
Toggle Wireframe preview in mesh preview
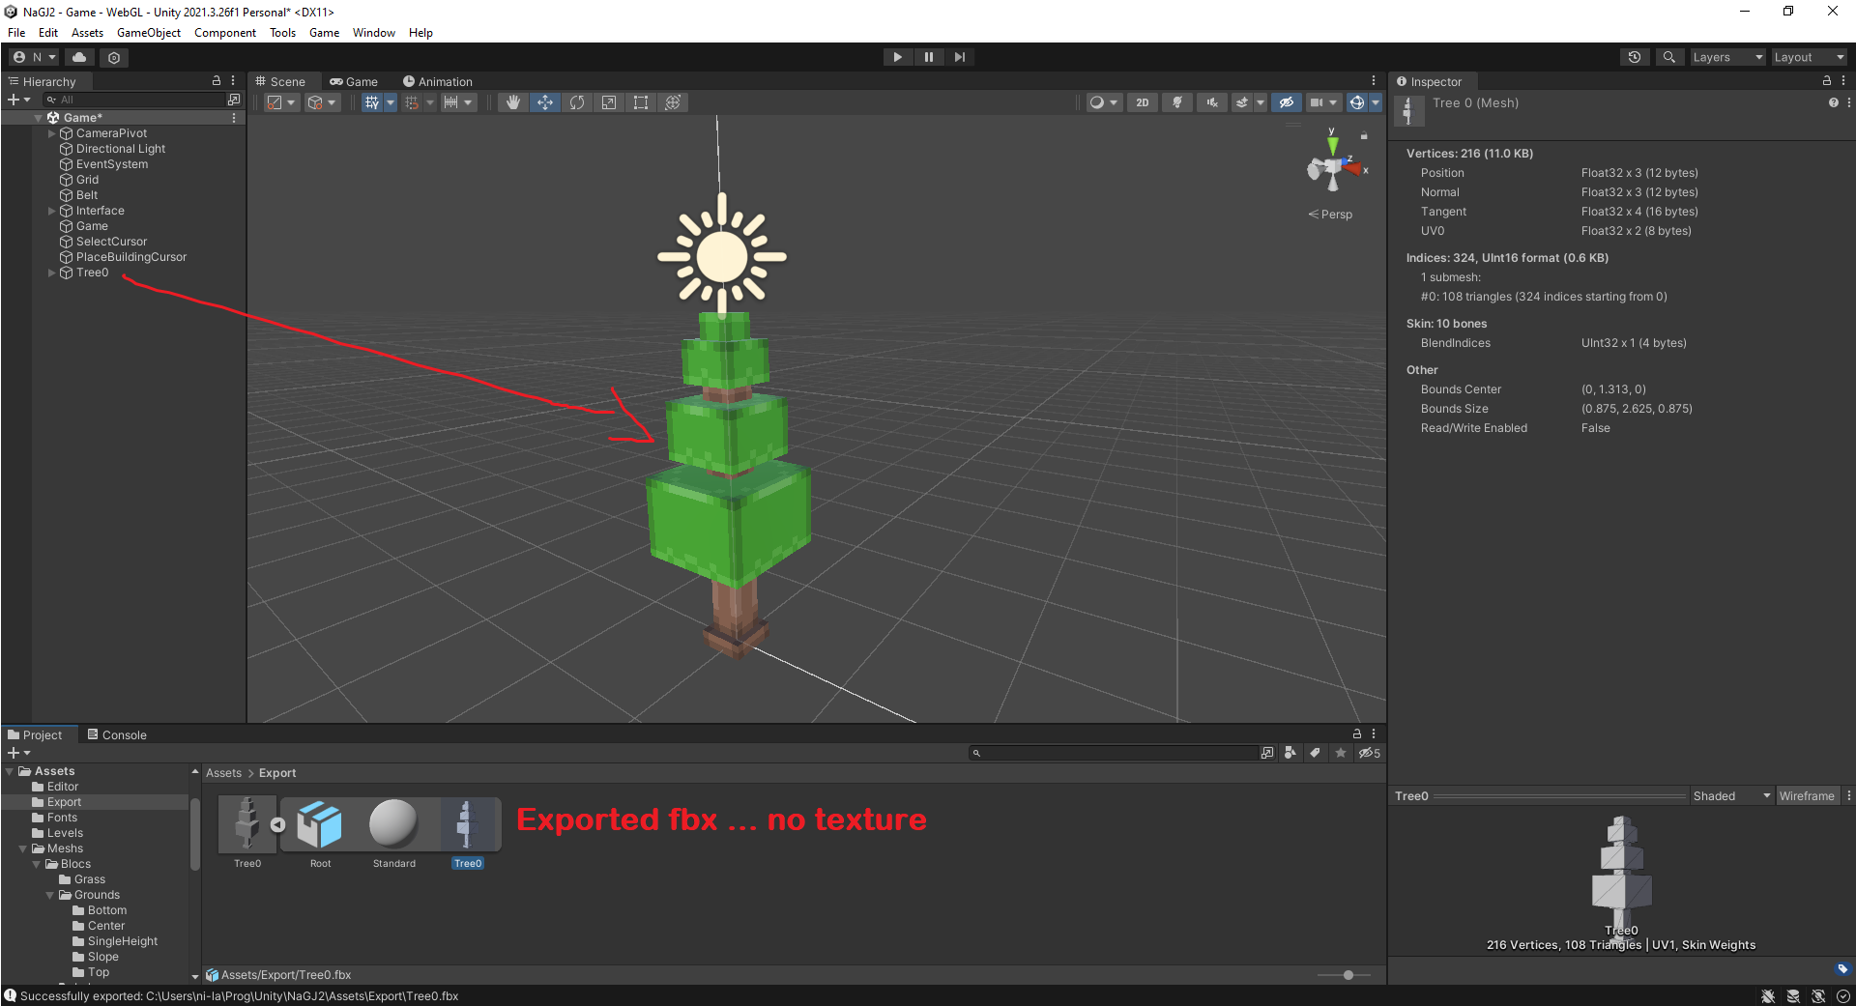(1806, 796)
